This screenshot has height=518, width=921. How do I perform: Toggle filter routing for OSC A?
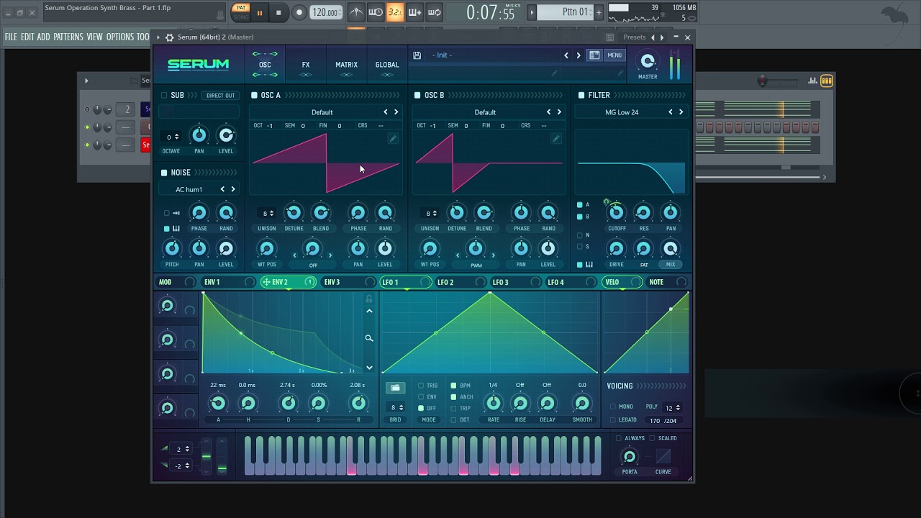point(580,205)
